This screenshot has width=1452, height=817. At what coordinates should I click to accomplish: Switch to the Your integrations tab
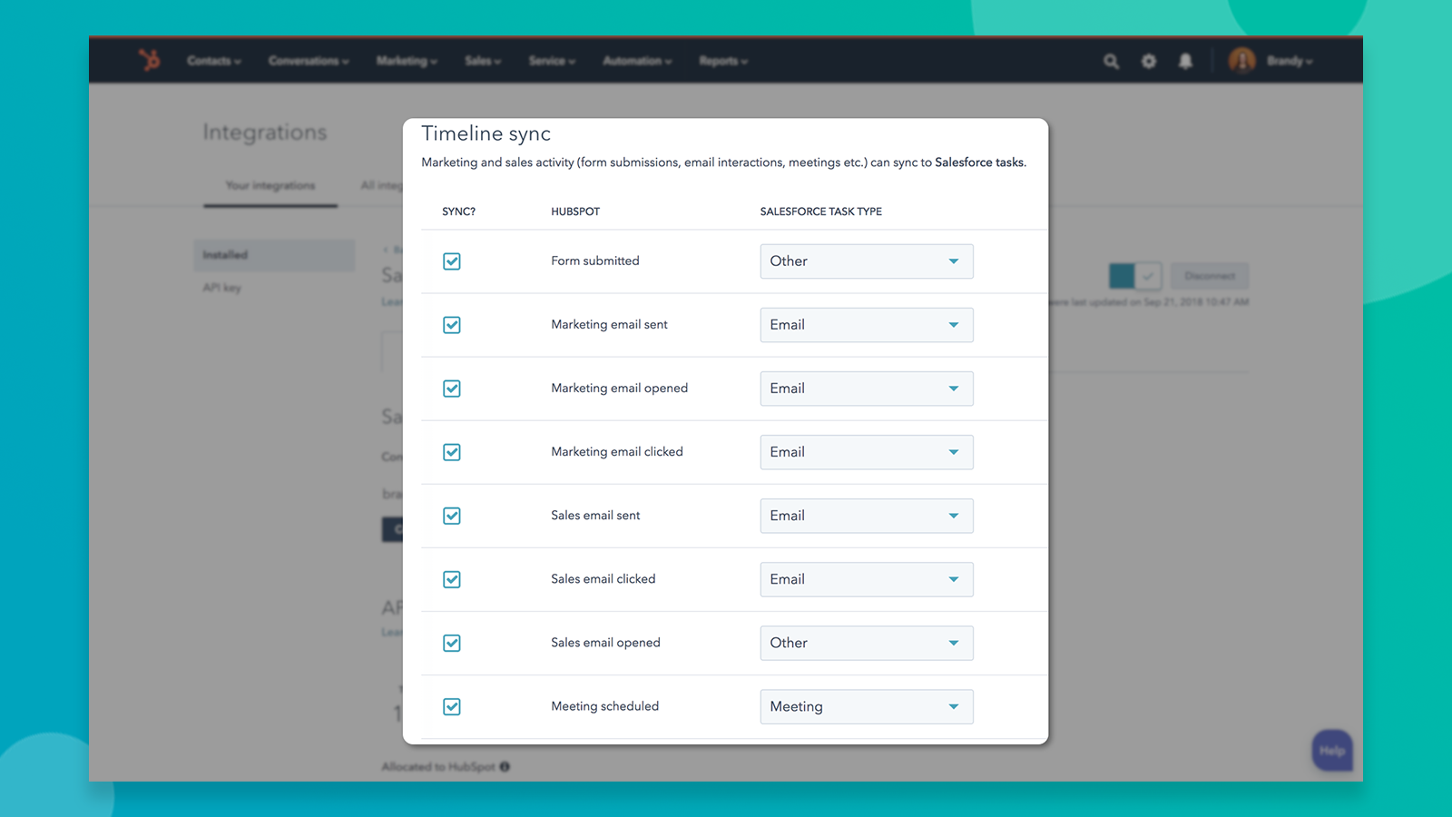(x=270, y=185)
